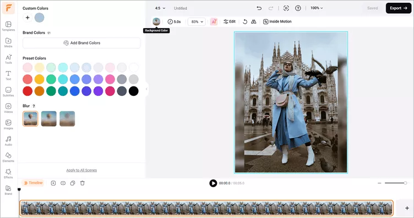The image size is (414, 218).
Task: Click Apply to All Scenes link
Action: 81,170
